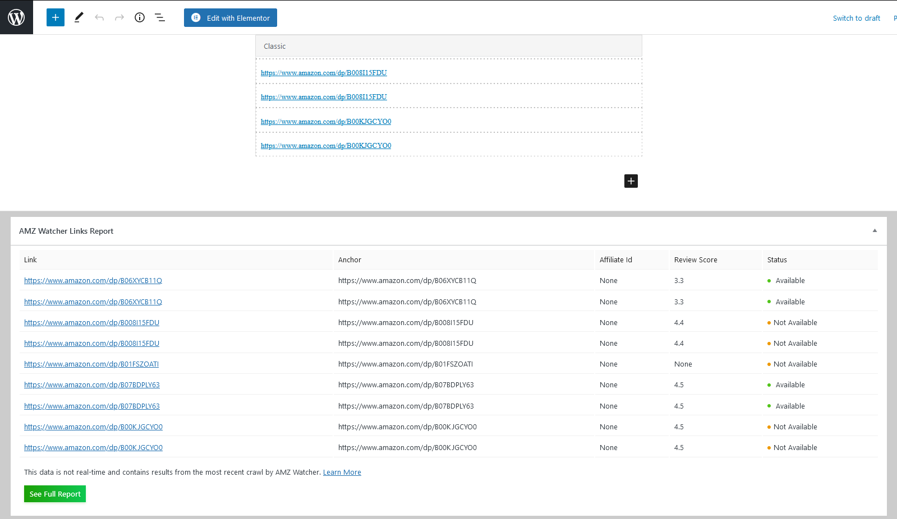
Task: Select Not Available status in last B00KJGCYO0 row
Action: tap(792, 448)
